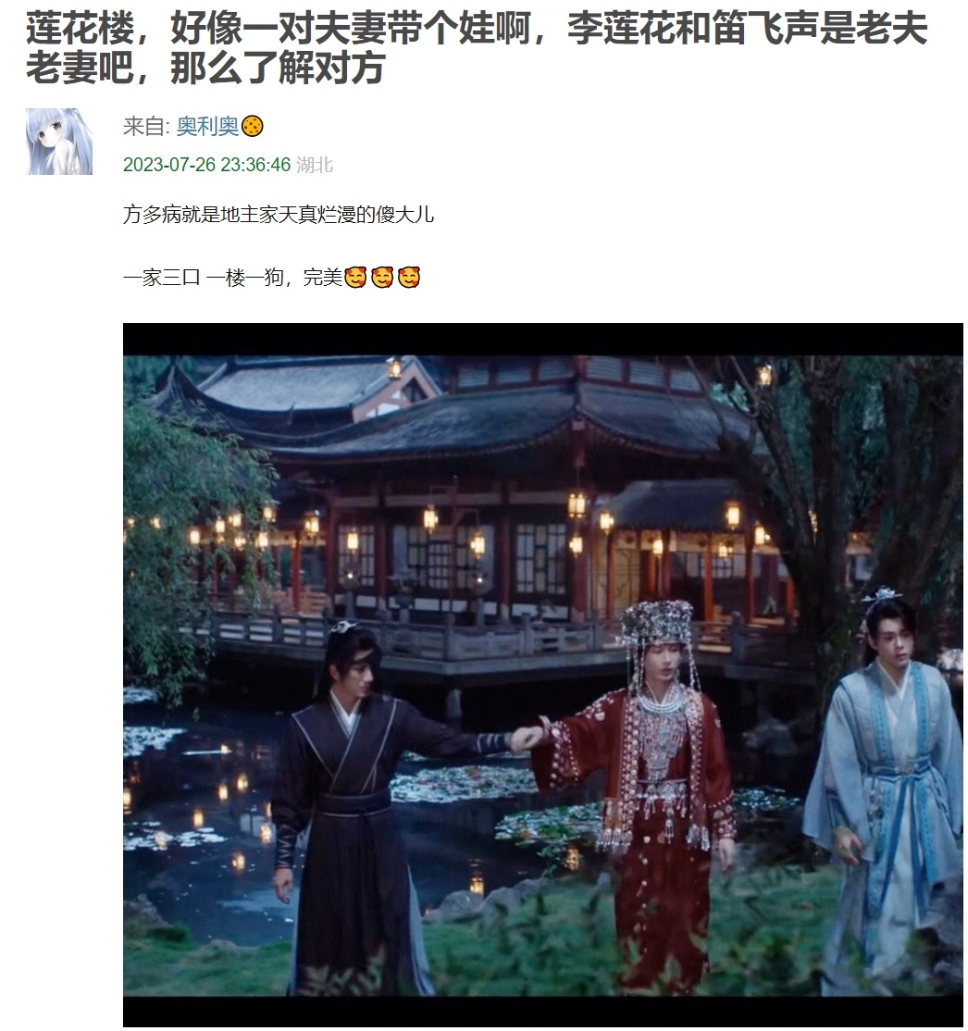Click the first smiling hearts emoji
The height and width of the screenshot is (1031, 968).
click(355, 278)
